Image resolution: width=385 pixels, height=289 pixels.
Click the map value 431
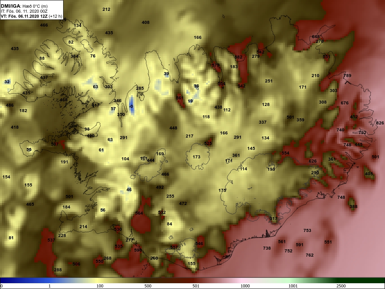point(26,93)
